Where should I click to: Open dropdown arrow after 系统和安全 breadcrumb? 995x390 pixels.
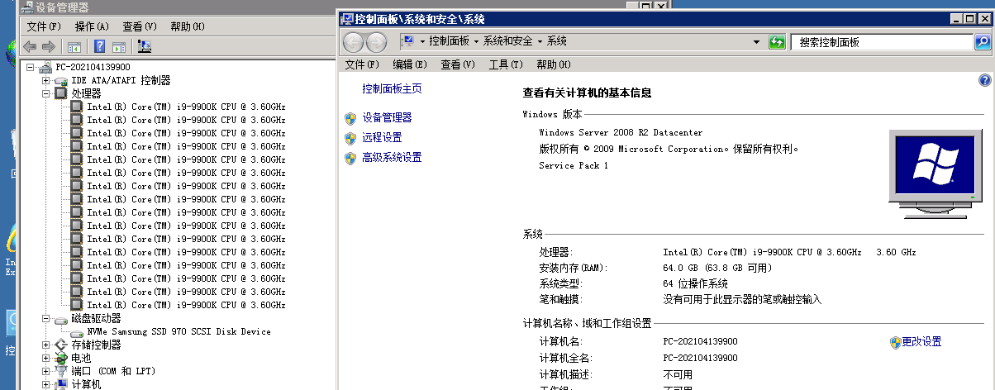pyautogui.click(x=540, y=41)
